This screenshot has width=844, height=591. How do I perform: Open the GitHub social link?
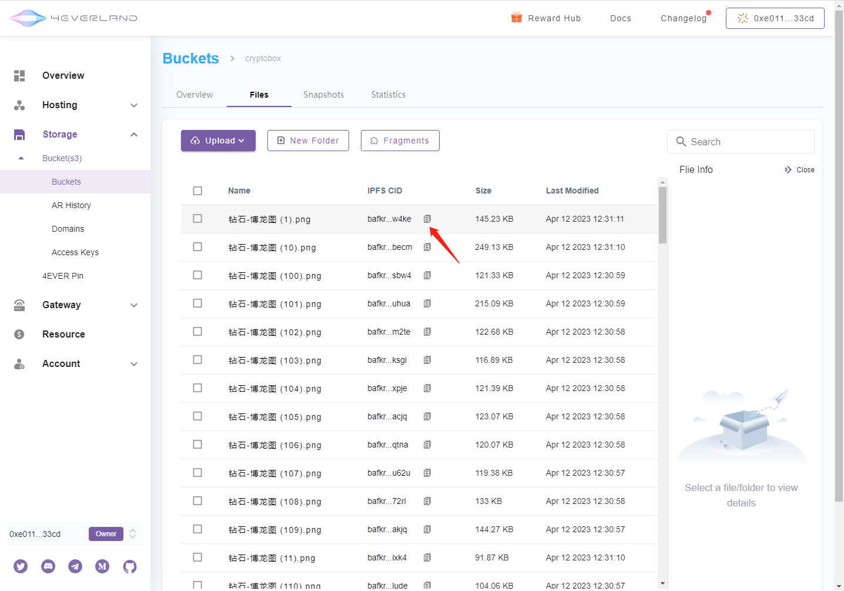pyautogui.click(x=130, y=566)
